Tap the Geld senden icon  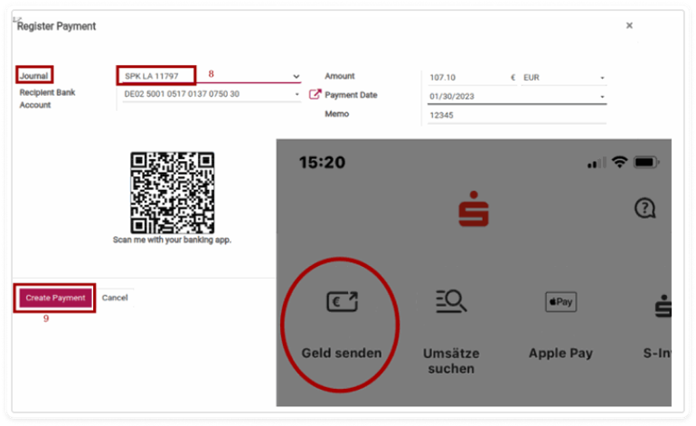(x=342, y=301)
